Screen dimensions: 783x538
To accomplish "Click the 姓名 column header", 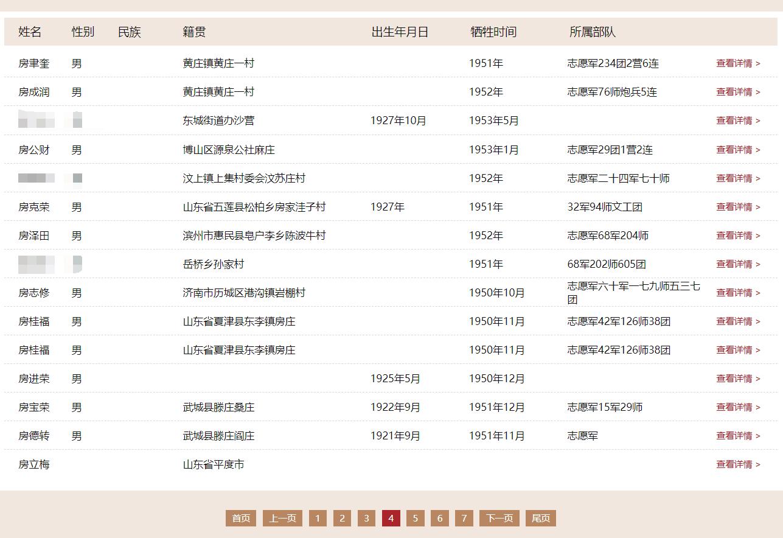I will pyautogui.click(x=30, y=32).
